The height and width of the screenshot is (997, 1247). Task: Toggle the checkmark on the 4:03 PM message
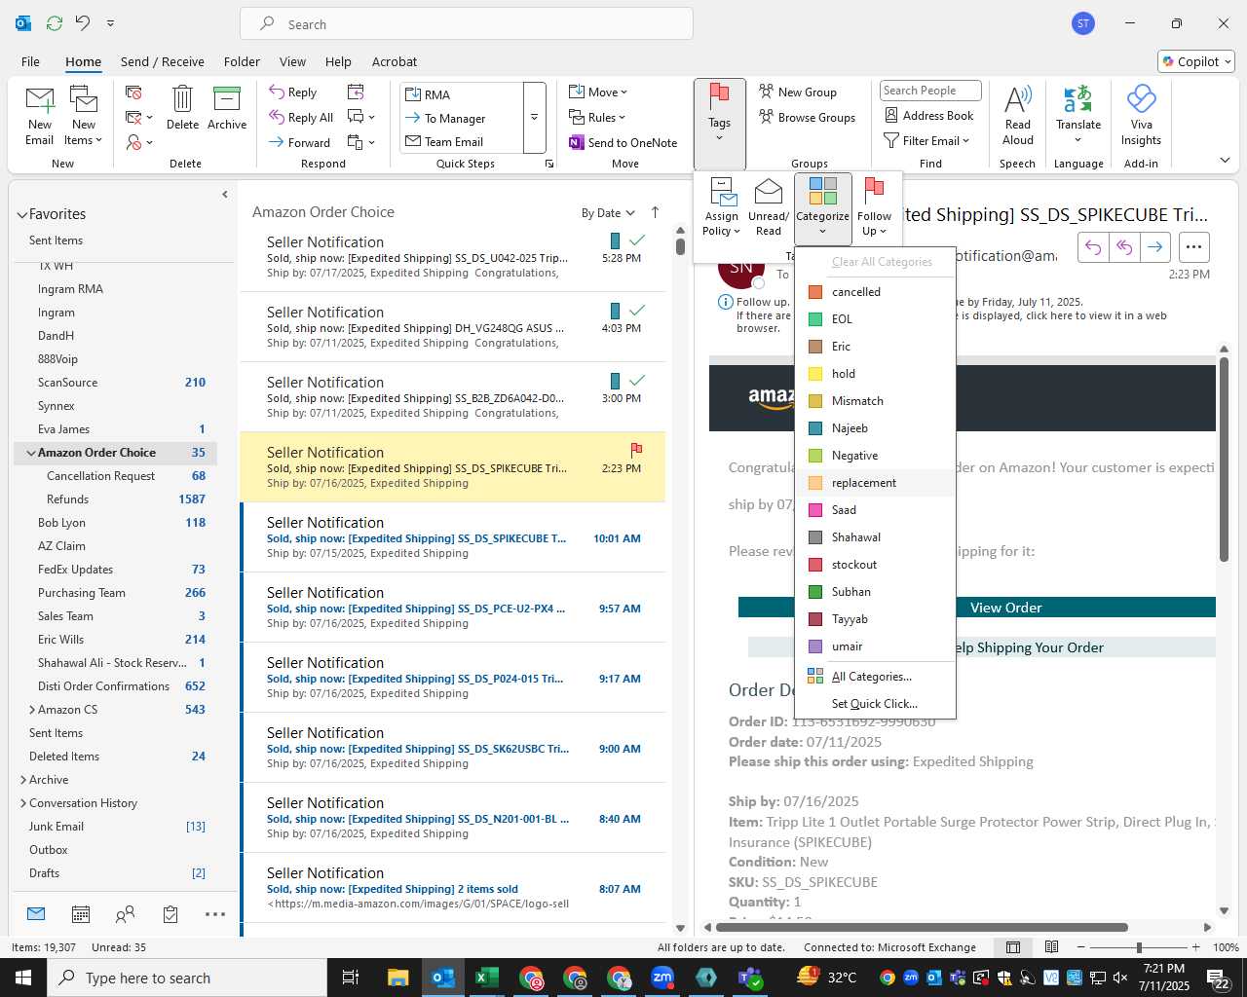[x=637, y=310]
